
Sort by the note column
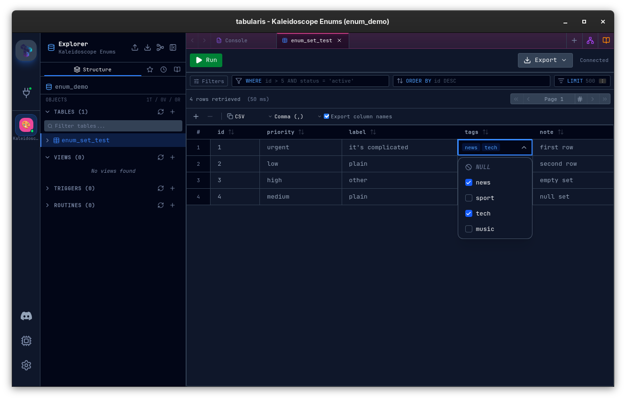[561, 132]
